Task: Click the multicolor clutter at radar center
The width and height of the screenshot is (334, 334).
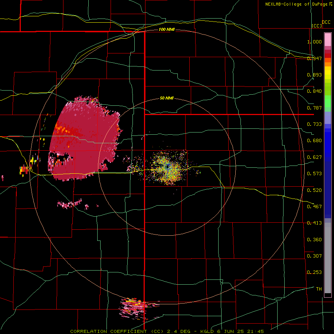Action: [x=168, y=167]
